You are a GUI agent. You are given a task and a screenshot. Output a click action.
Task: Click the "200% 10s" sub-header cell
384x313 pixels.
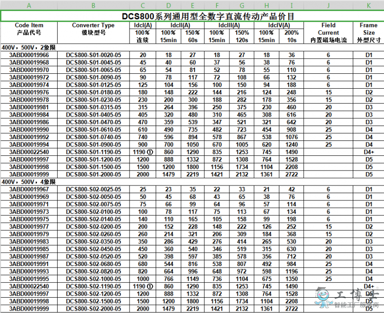click(x=291, y=36)
